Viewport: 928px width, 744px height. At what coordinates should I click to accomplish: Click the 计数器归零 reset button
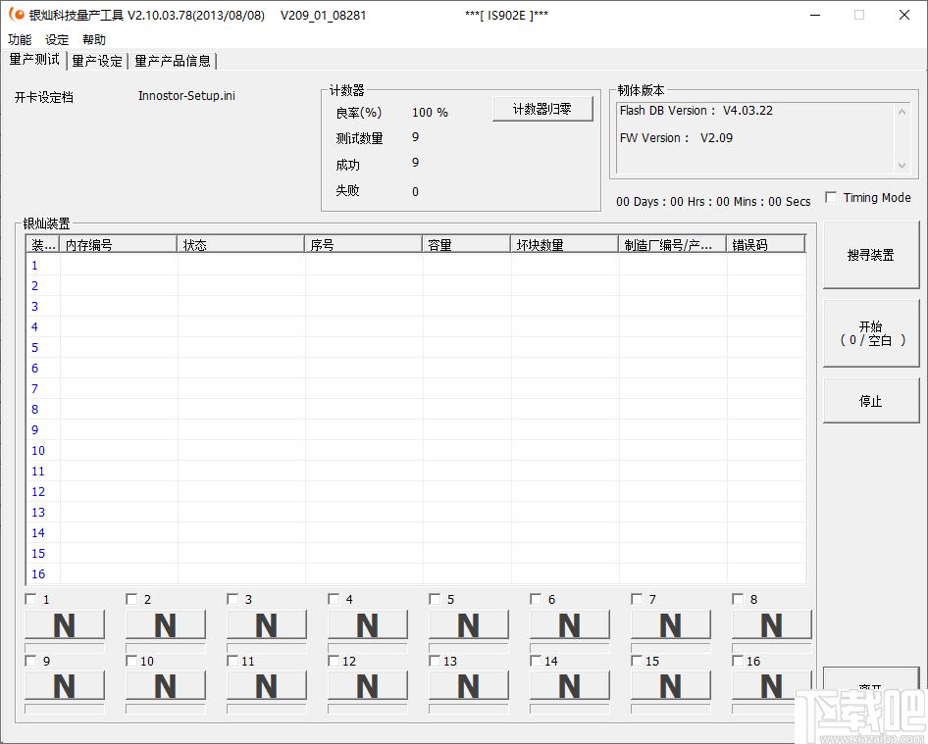click(542, 109)
